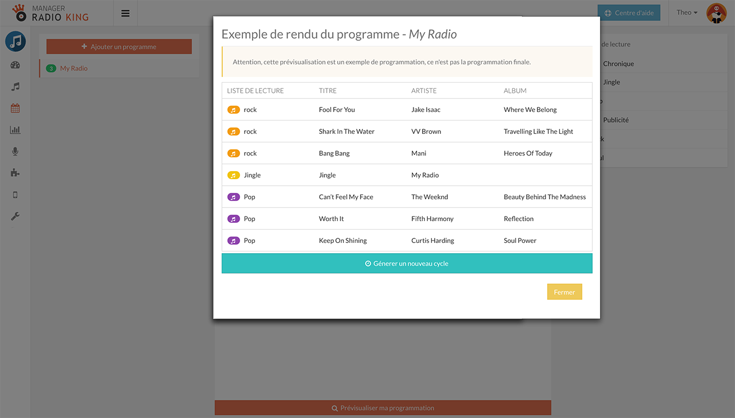735x418 pixels.
Task: Open the wrench settings sidebar icon
Action: pyautogui.click(x=16, y=216)
